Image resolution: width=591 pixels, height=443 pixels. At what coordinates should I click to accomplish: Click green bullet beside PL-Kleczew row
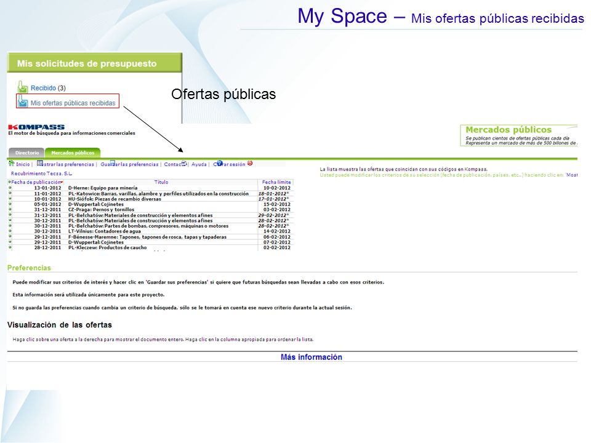pyautogui.click(x=10, y=247)
